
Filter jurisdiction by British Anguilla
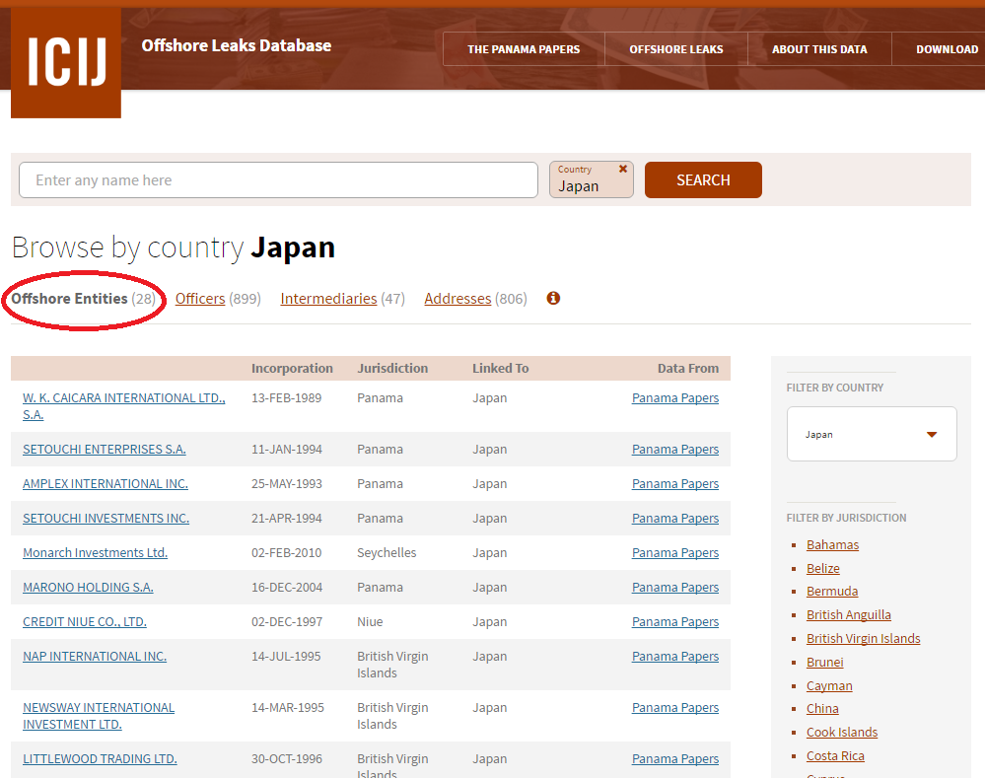click(849, 615)
